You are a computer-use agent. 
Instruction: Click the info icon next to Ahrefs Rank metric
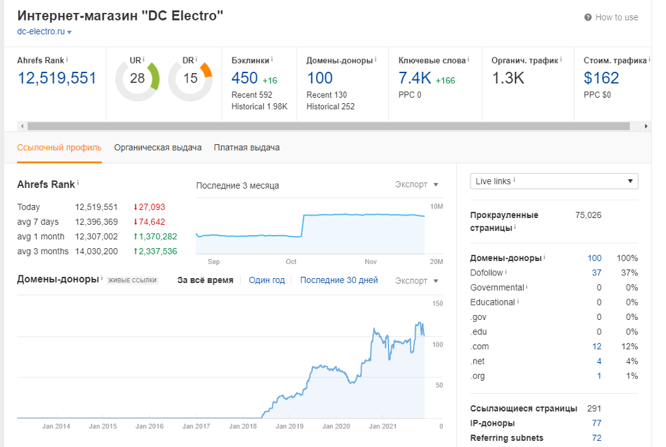[67, 60]
